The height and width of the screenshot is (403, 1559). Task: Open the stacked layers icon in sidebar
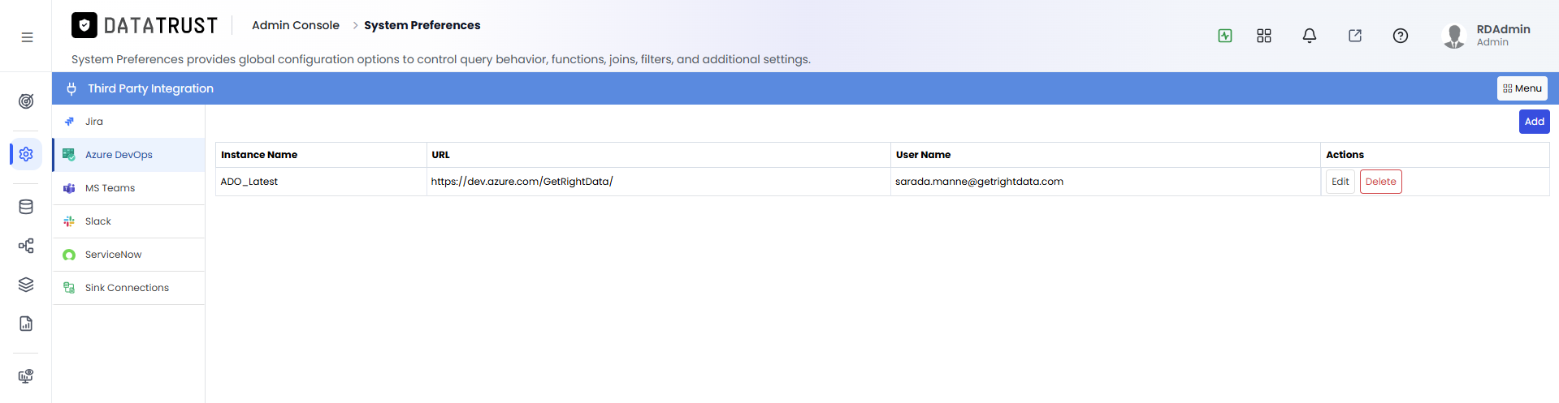coord(26,285)
